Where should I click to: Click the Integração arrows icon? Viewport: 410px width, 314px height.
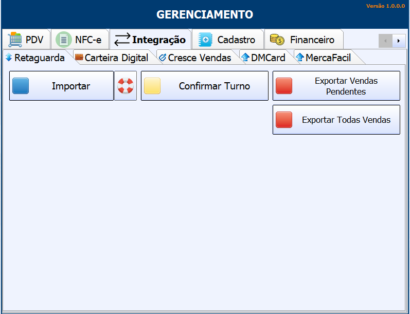click(x=122, y=40)
